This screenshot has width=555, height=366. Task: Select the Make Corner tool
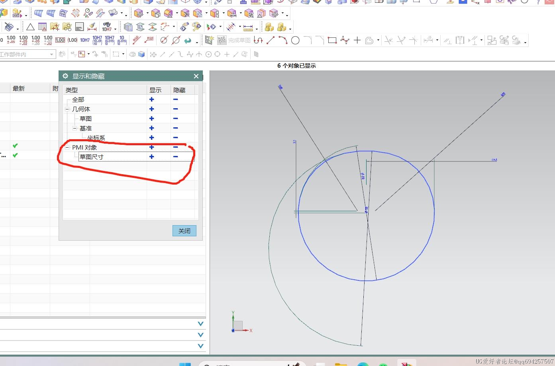[414, 40]
